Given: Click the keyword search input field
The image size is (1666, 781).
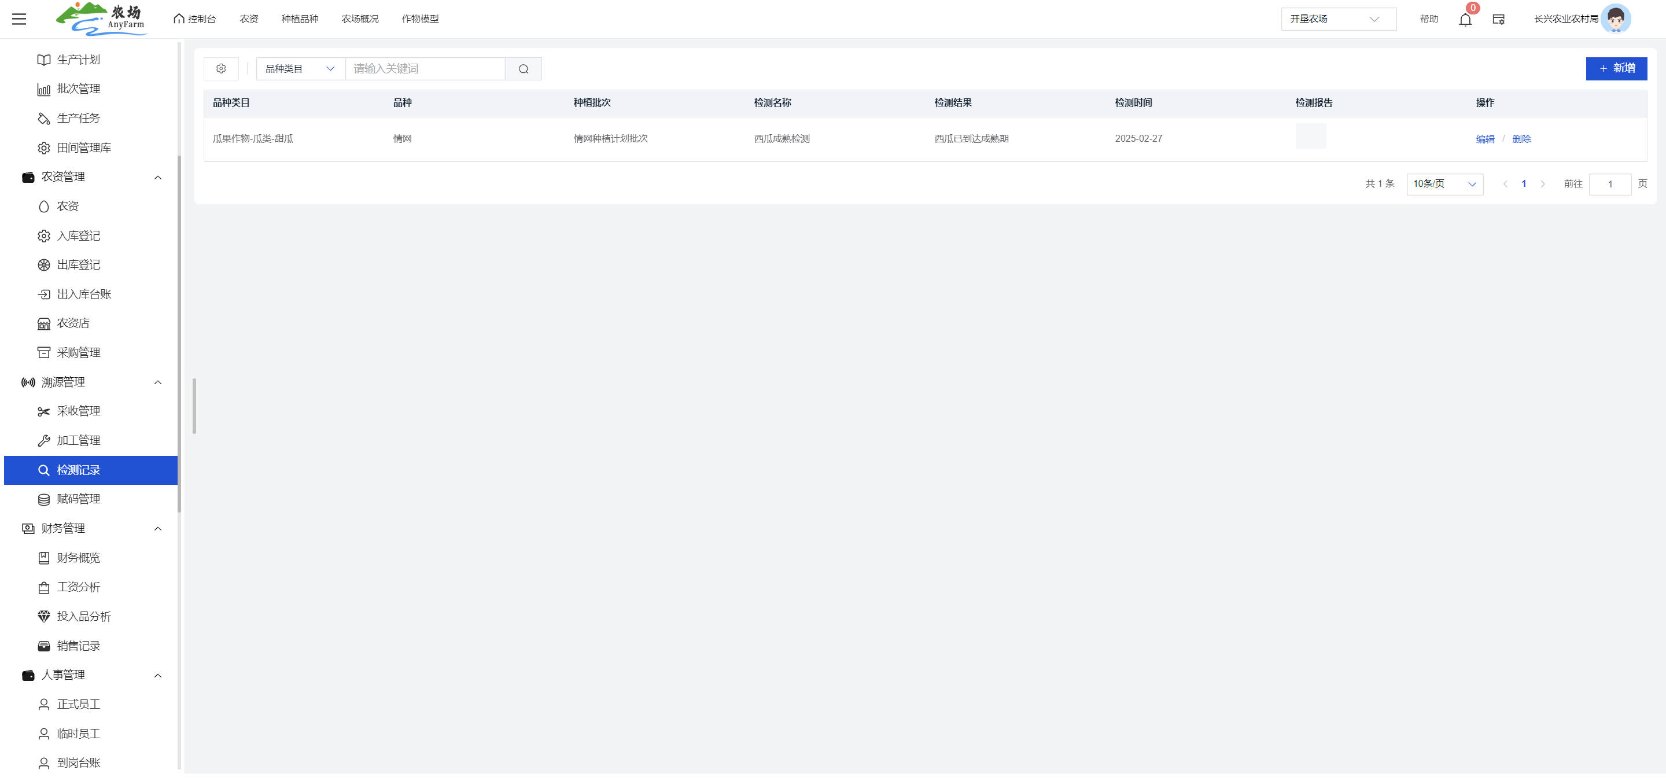Looking at the screenshot, I should pos(425,68).
